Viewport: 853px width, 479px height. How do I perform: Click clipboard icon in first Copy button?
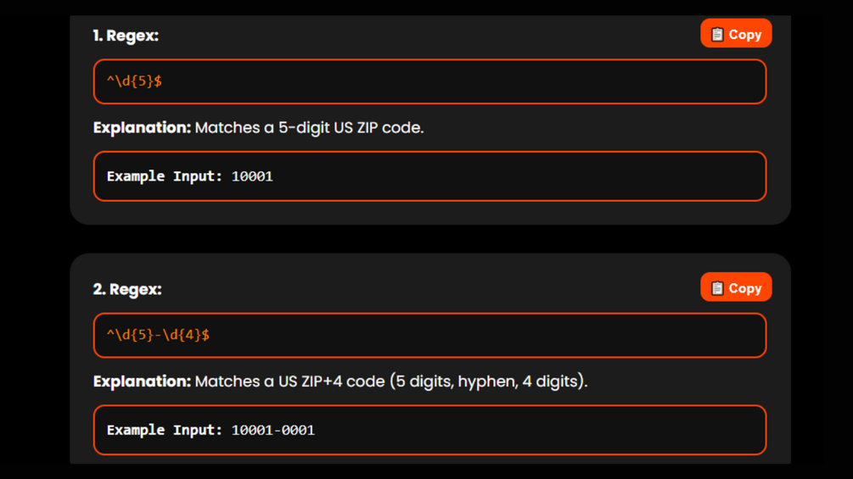pos(717,35)
